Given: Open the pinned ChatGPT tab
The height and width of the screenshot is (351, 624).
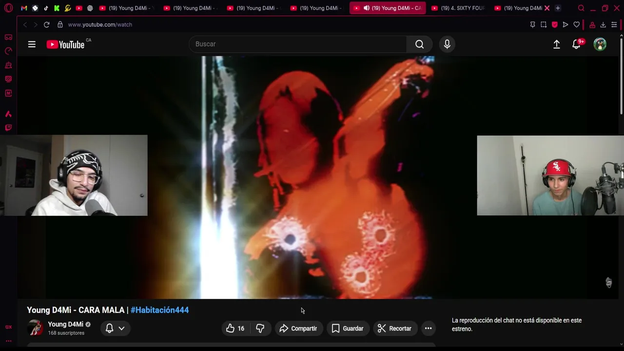Looking at the screenshot, I should tap(90, 8).
